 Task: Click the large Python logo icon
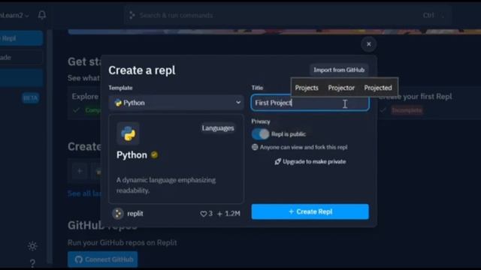click(x=128, y=133)
